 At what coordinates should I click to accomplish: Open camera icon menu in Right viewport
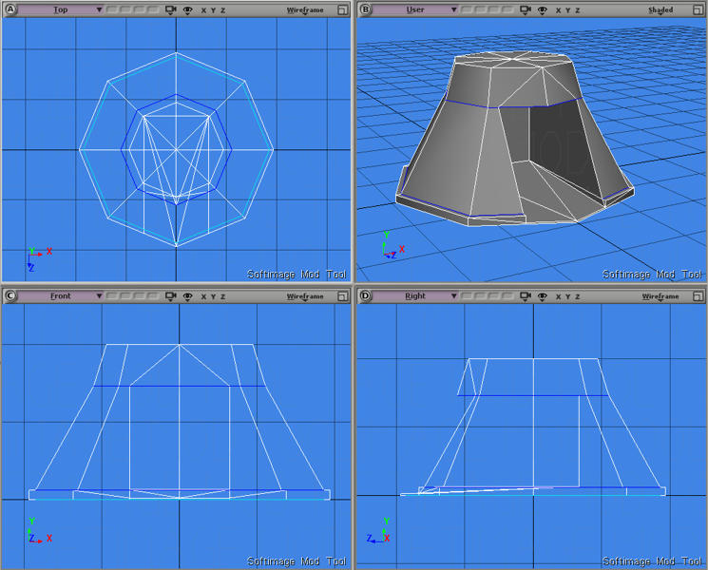526,296
